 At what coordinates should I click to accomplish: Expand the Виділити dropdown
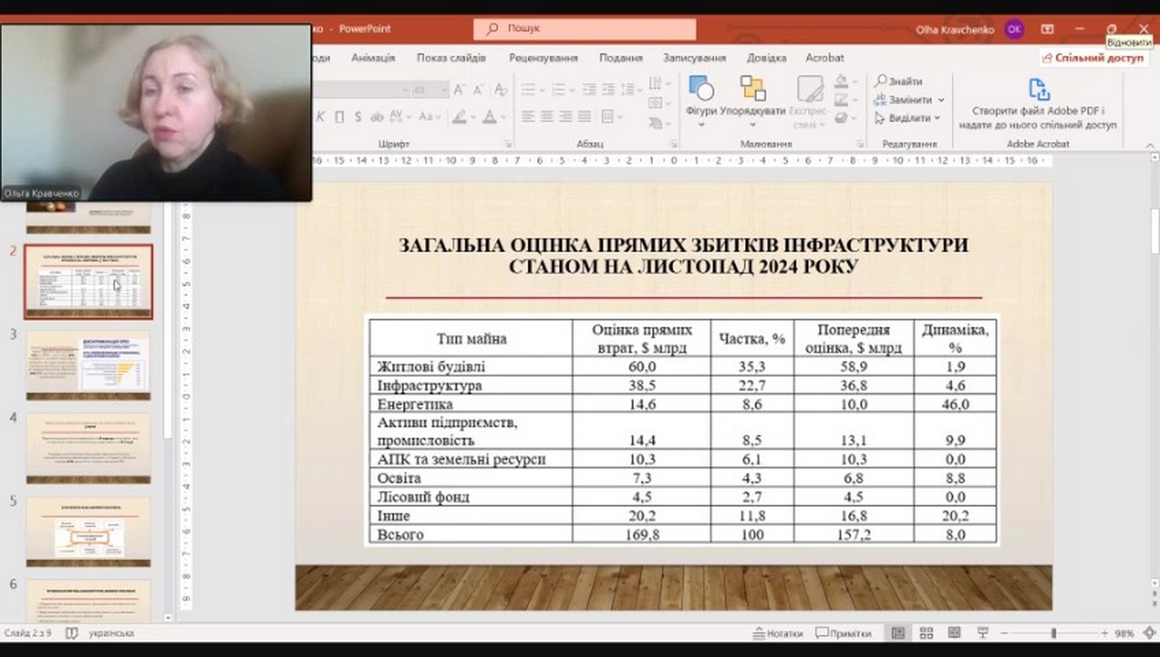tap(938, 118)
